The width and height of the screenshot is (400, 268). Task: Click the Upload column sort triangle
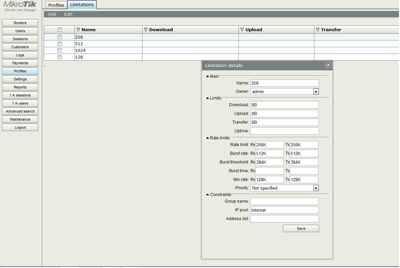pos(242,29)
